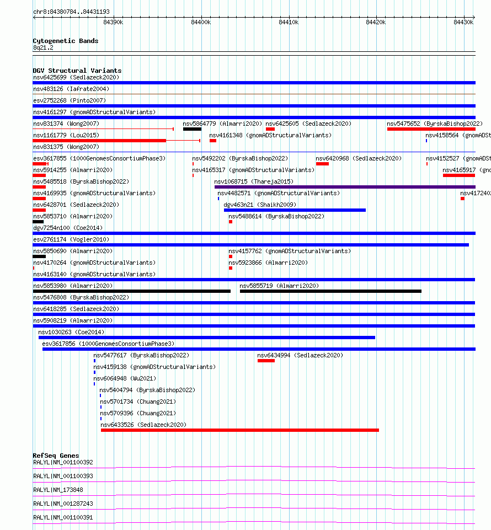Image resolution: width=491 pixels, height=530 pixels.
Task: Open nsv5476808 (ByrskaBishop2022) variant
Action: (x=81, y=297)
